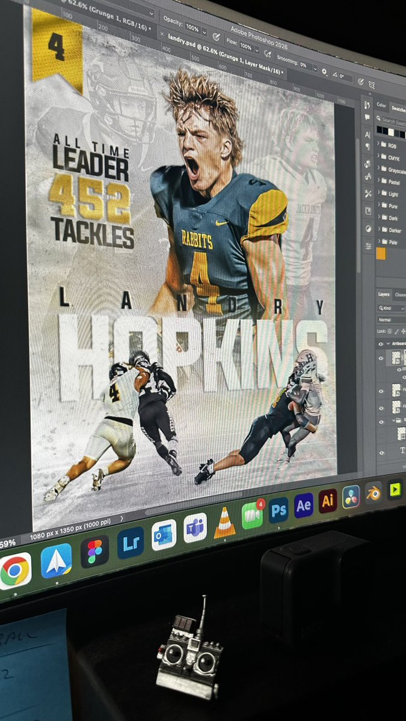Switch to the Swatches panel tab
Screen dimensions: 406x721
click(398, 108)
